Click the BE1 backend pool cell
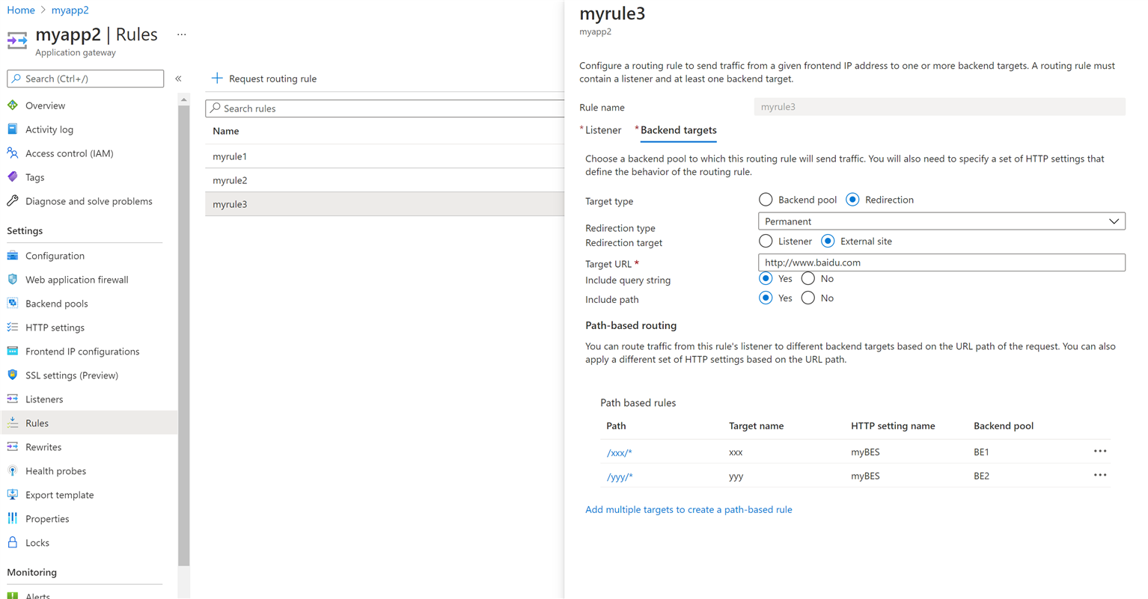This screenshot has width=1148, height=599. point(981,452)
